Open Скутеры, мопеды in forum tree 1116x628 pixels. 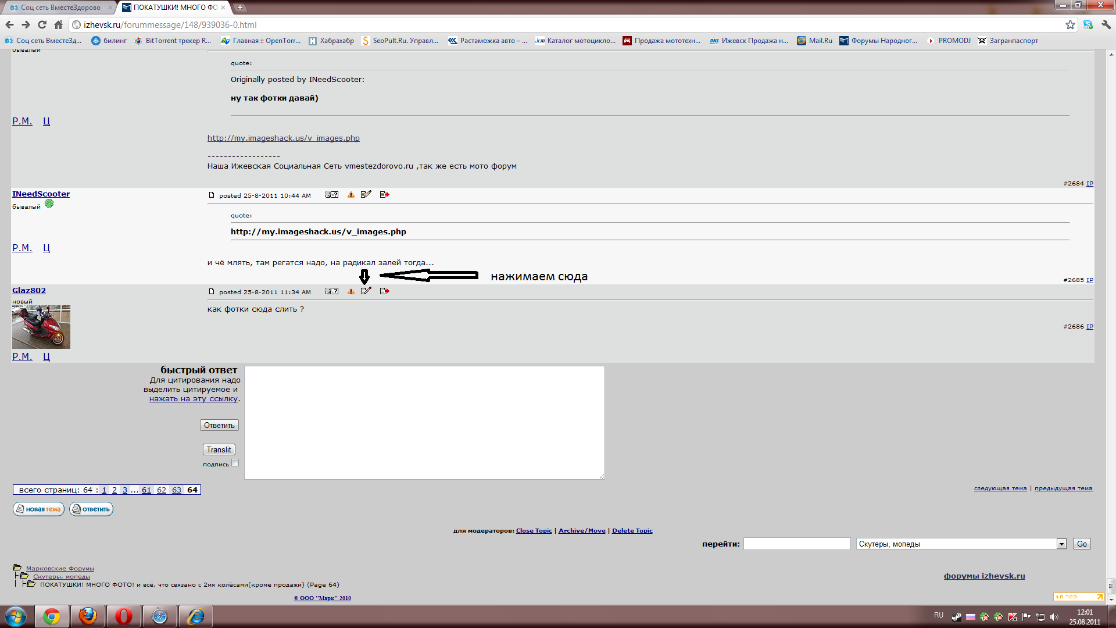[62, 577]
